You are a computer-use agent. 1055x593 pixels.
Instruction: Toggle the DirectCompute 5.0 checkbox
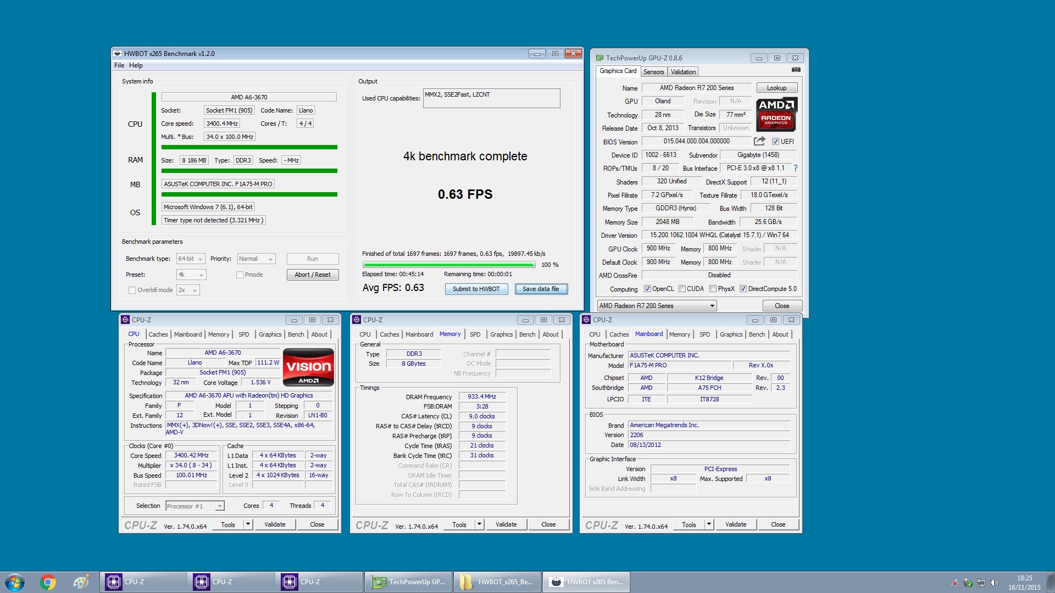(743, 289)
